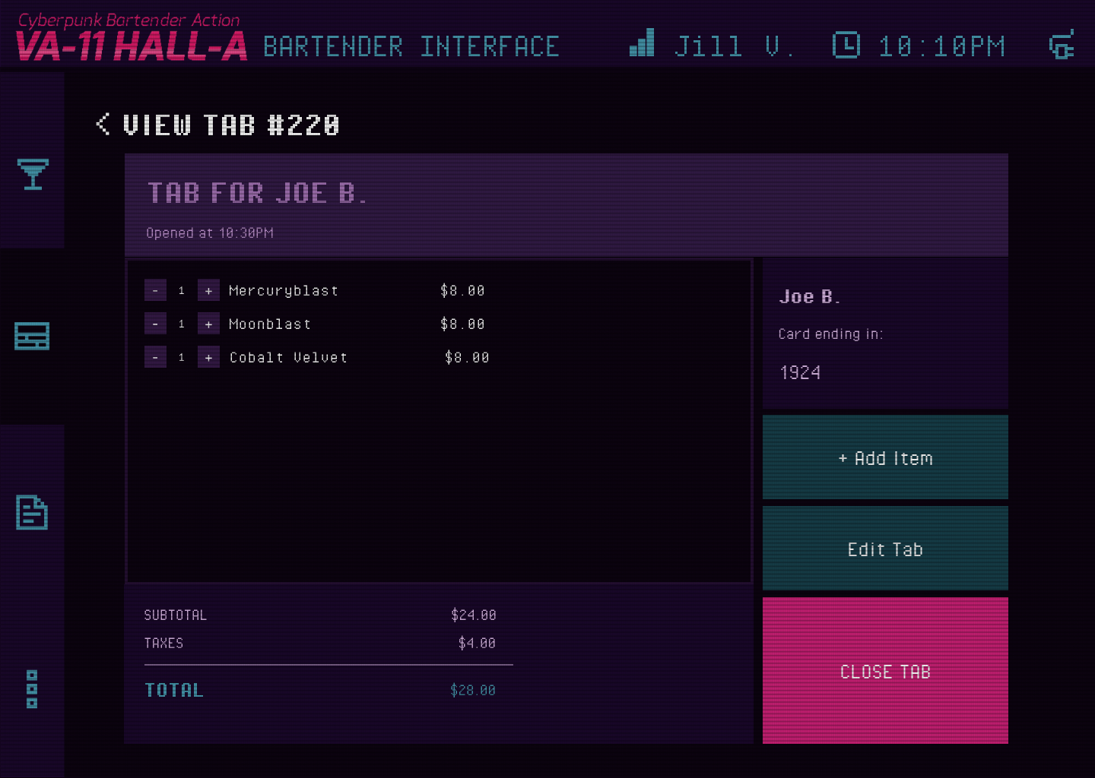Click the clock icon in the header
1095x778 pixels.
coord(846,45)
